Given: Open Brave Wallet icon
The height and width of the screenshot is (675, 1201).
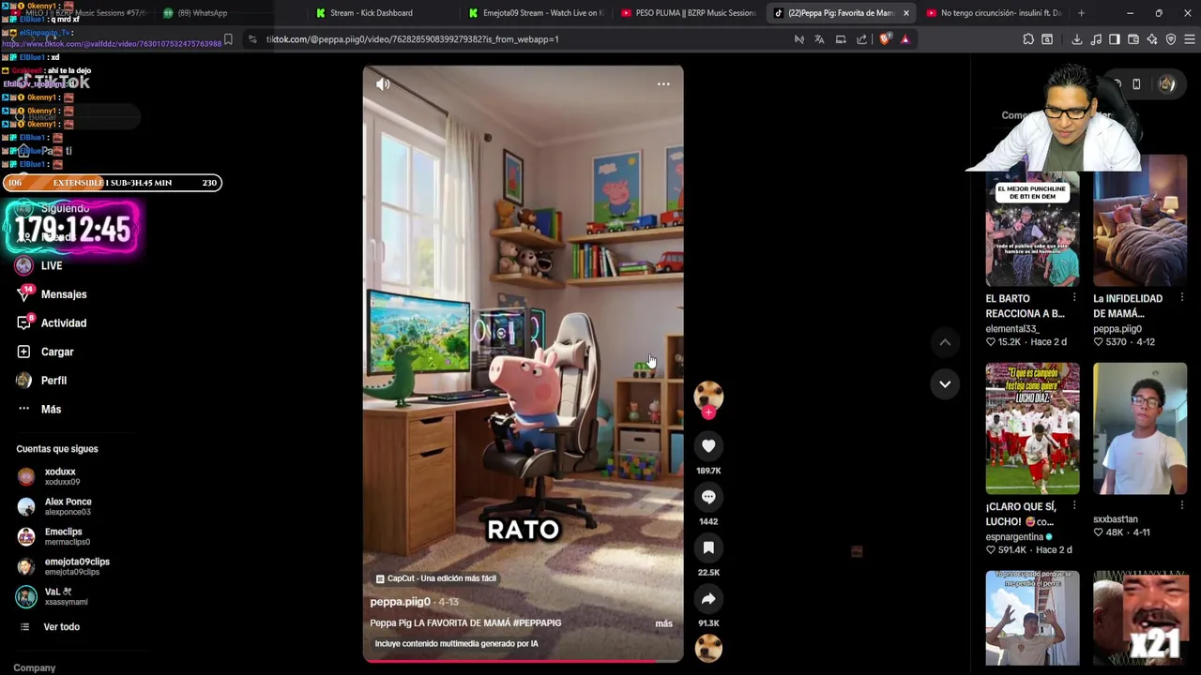Looking at the screenshot, I should [1133, 39].
